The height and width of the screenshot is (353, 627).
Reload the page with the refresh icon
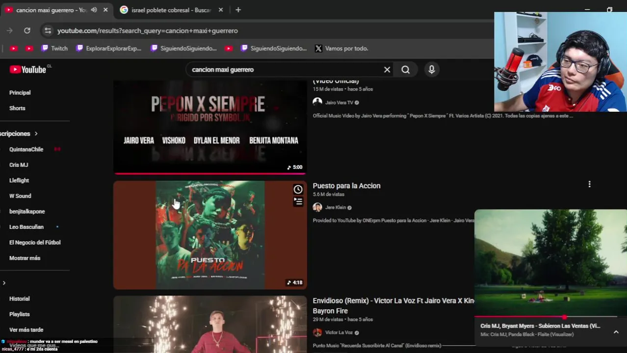pos(27,30)
